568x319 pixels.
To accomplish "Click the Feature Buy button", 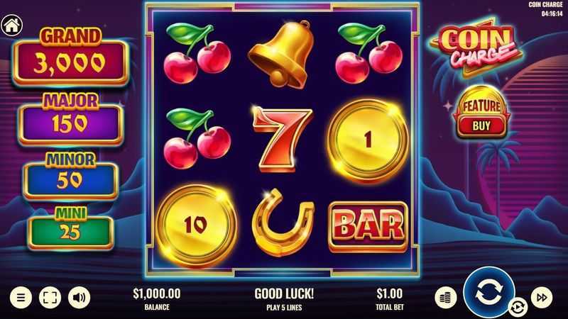I will (x=481, y=113).
